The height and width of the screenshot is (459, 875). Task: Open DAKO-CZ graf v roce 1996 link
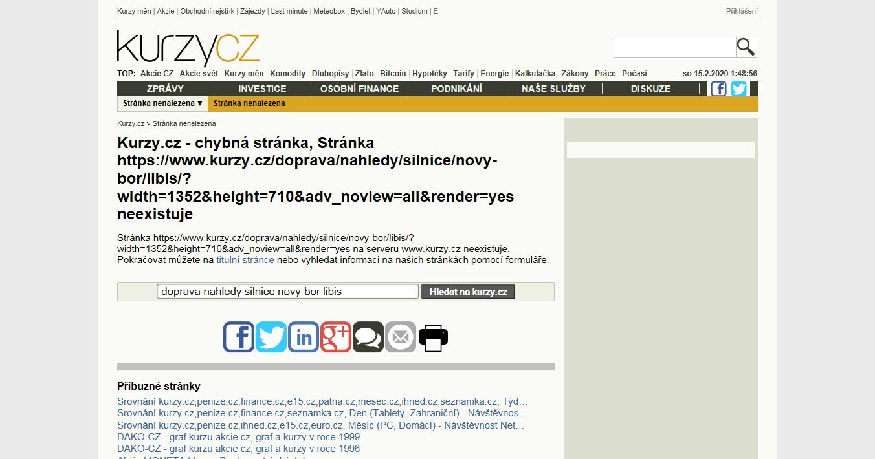[x=239, y=449]
